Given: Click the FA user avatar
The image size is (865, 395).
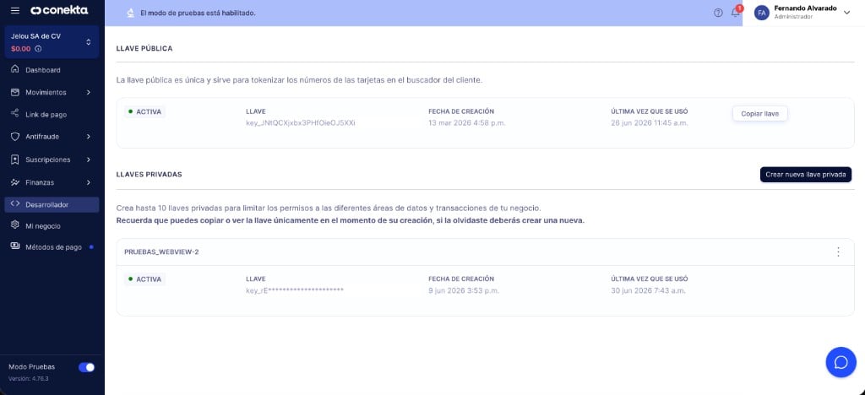Looking at the screenshot, I should 762,13.
